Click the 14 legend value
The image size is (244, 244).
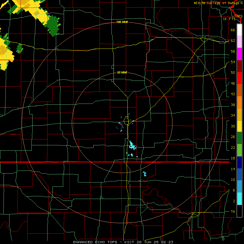233,169
